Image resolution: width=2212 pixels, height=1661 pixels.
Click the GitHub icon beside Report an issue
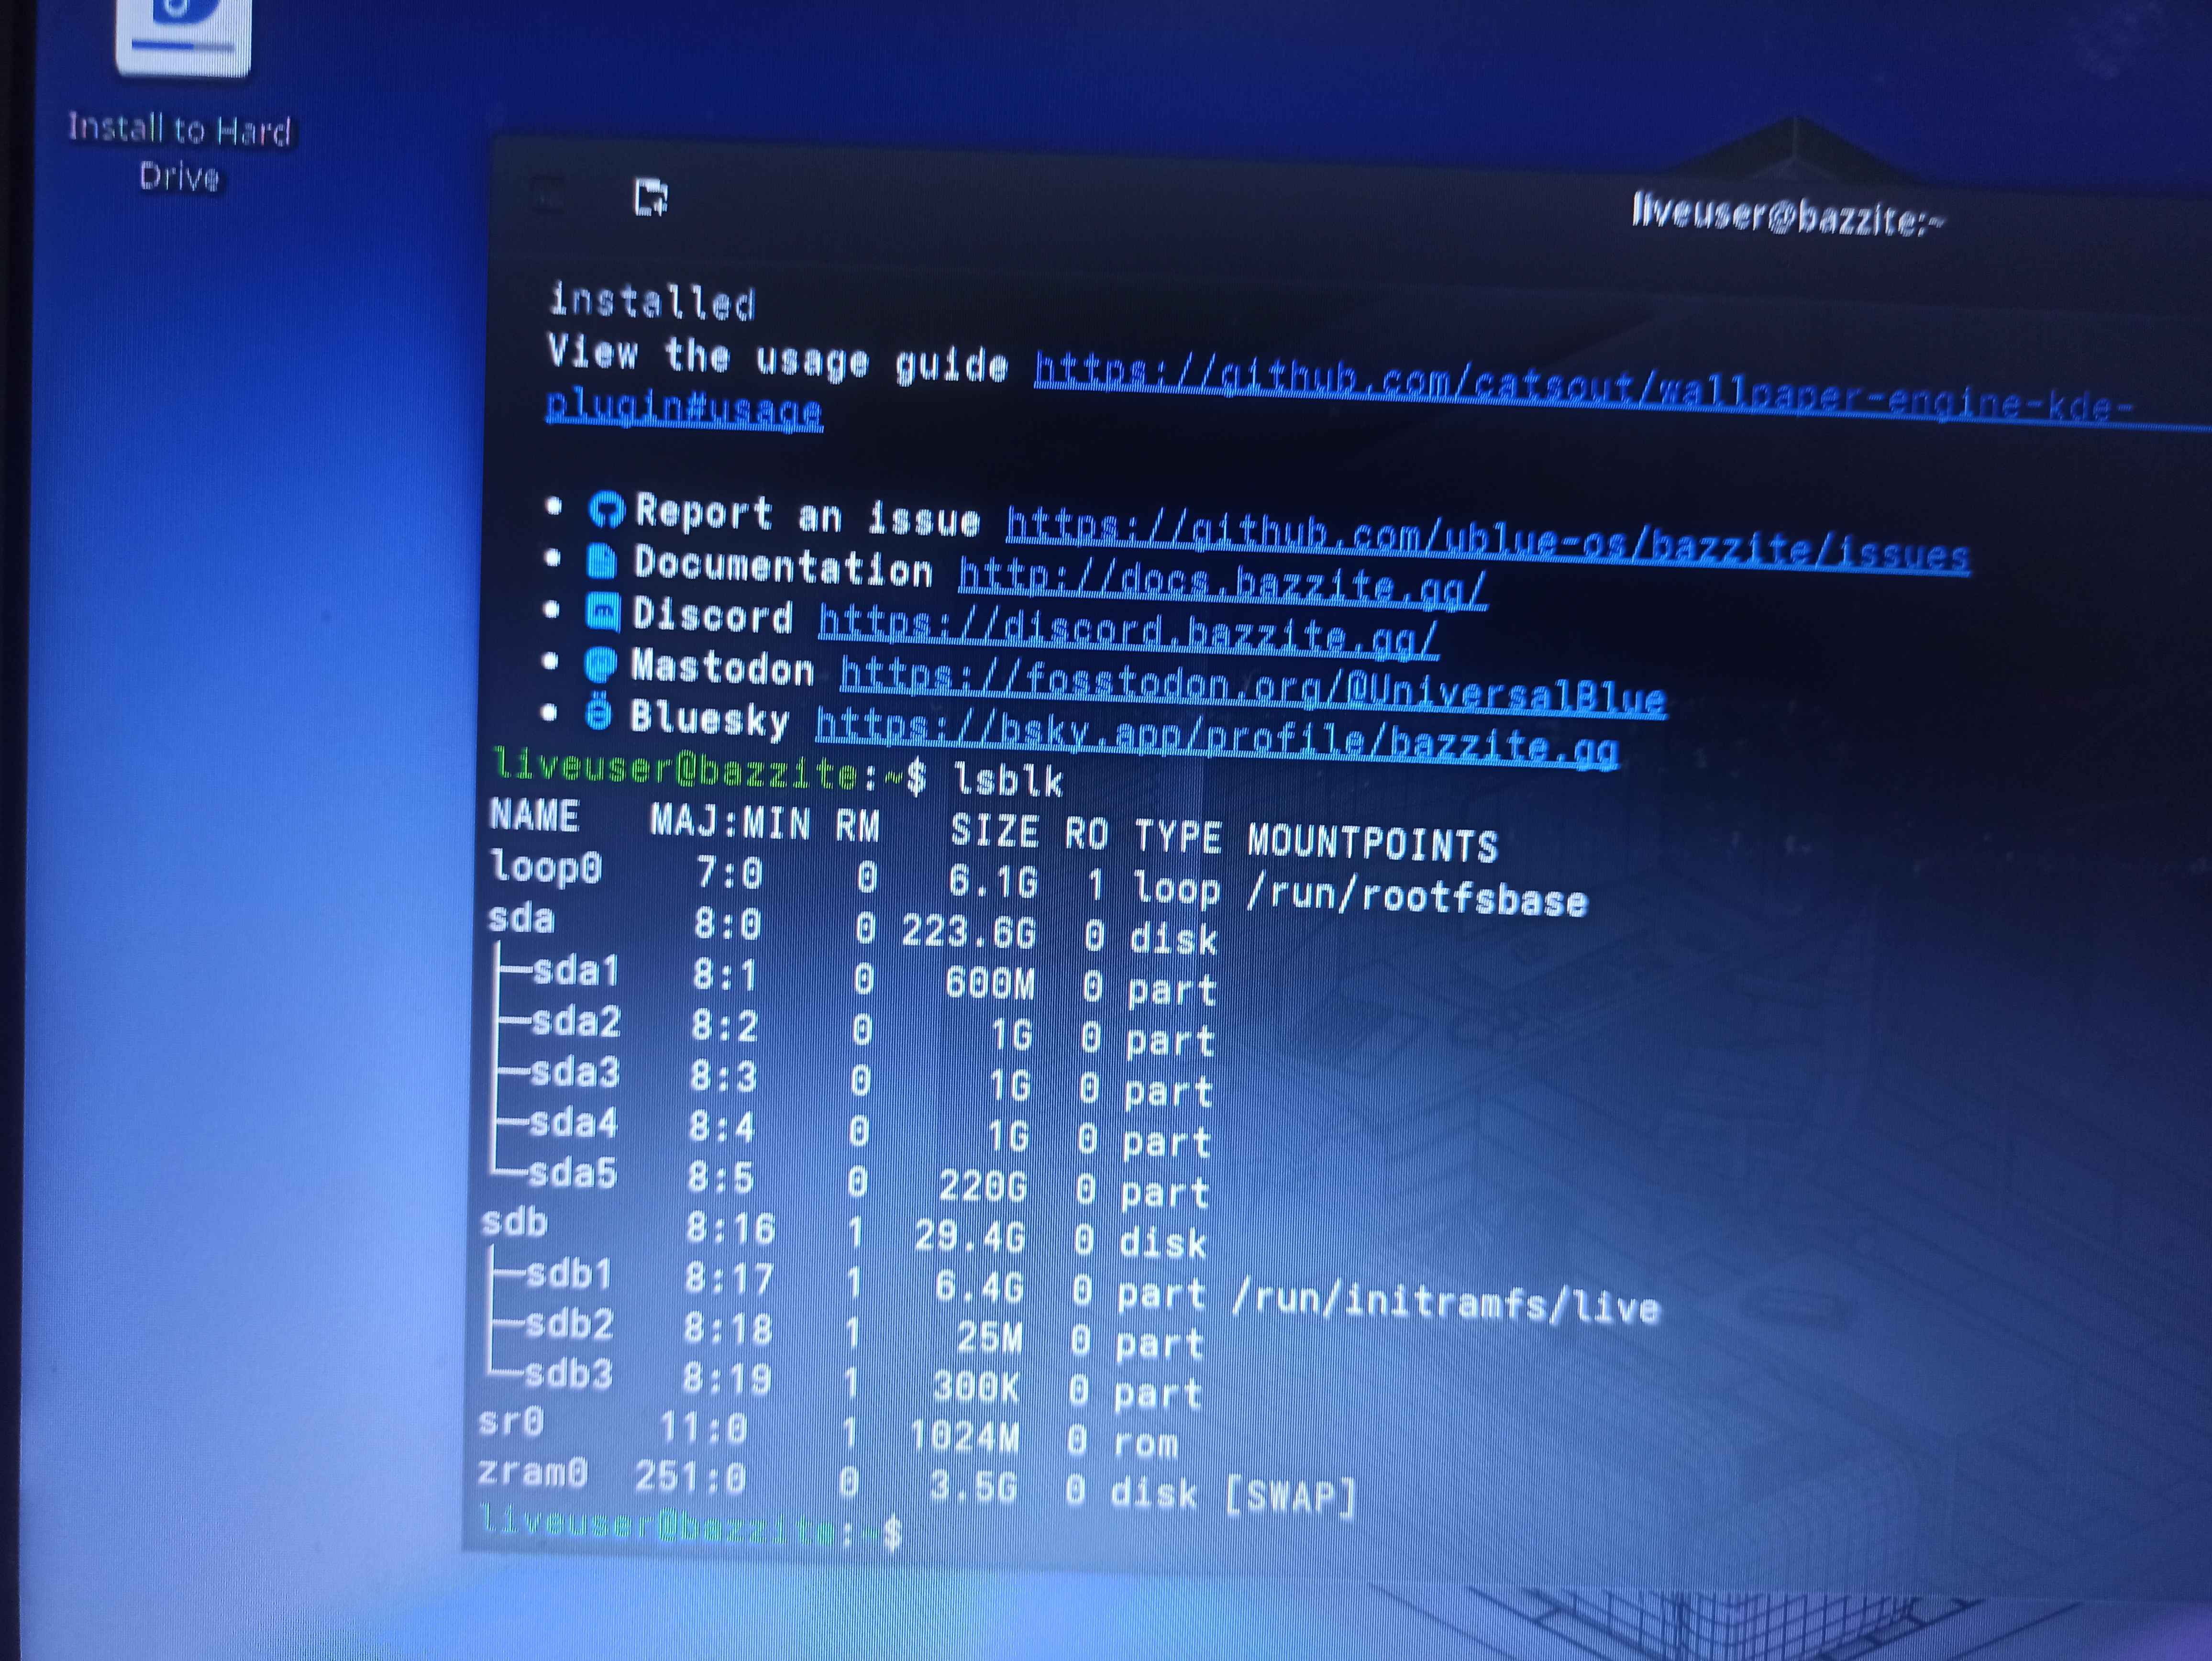coord(606,509)
